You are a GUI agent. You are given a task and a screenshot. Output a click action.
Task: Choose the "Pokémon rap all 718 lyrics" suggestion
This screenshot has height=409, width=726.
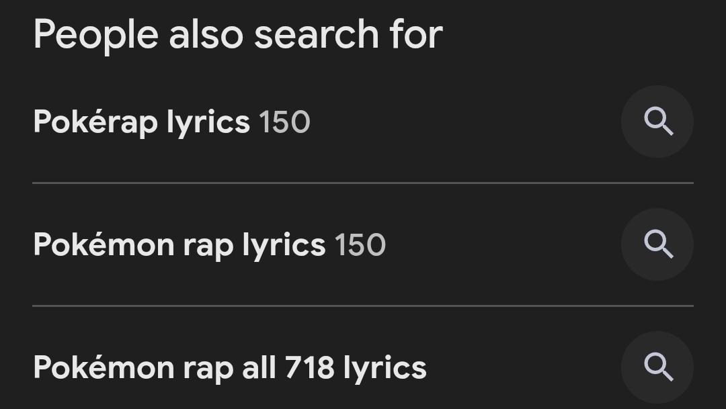229,368
